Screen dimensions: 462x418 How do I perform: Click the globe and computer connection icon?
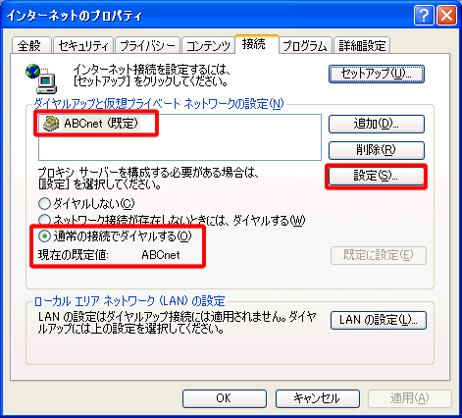click(41, 78)
